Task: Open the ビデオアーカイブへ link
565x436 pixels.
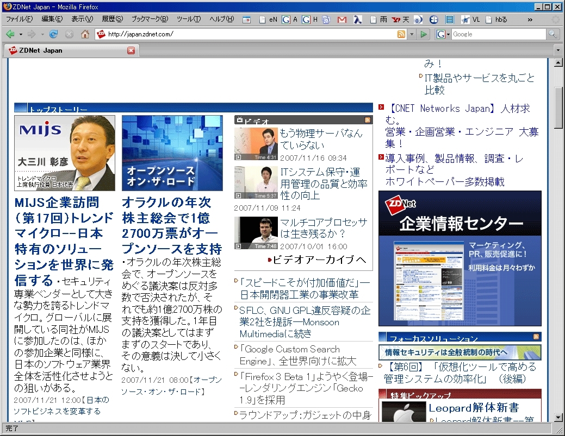Action: 319,260
